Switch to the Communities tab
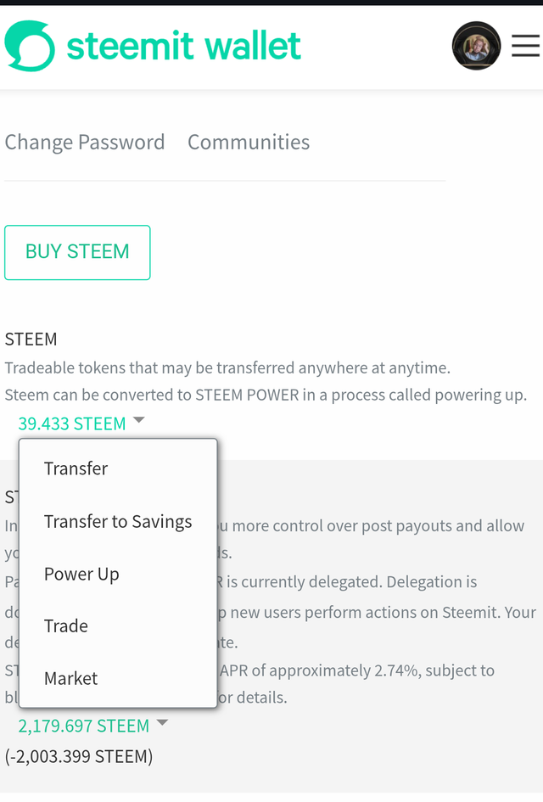The width and height of the screenshot is (543, 802). tap(249, 143)
